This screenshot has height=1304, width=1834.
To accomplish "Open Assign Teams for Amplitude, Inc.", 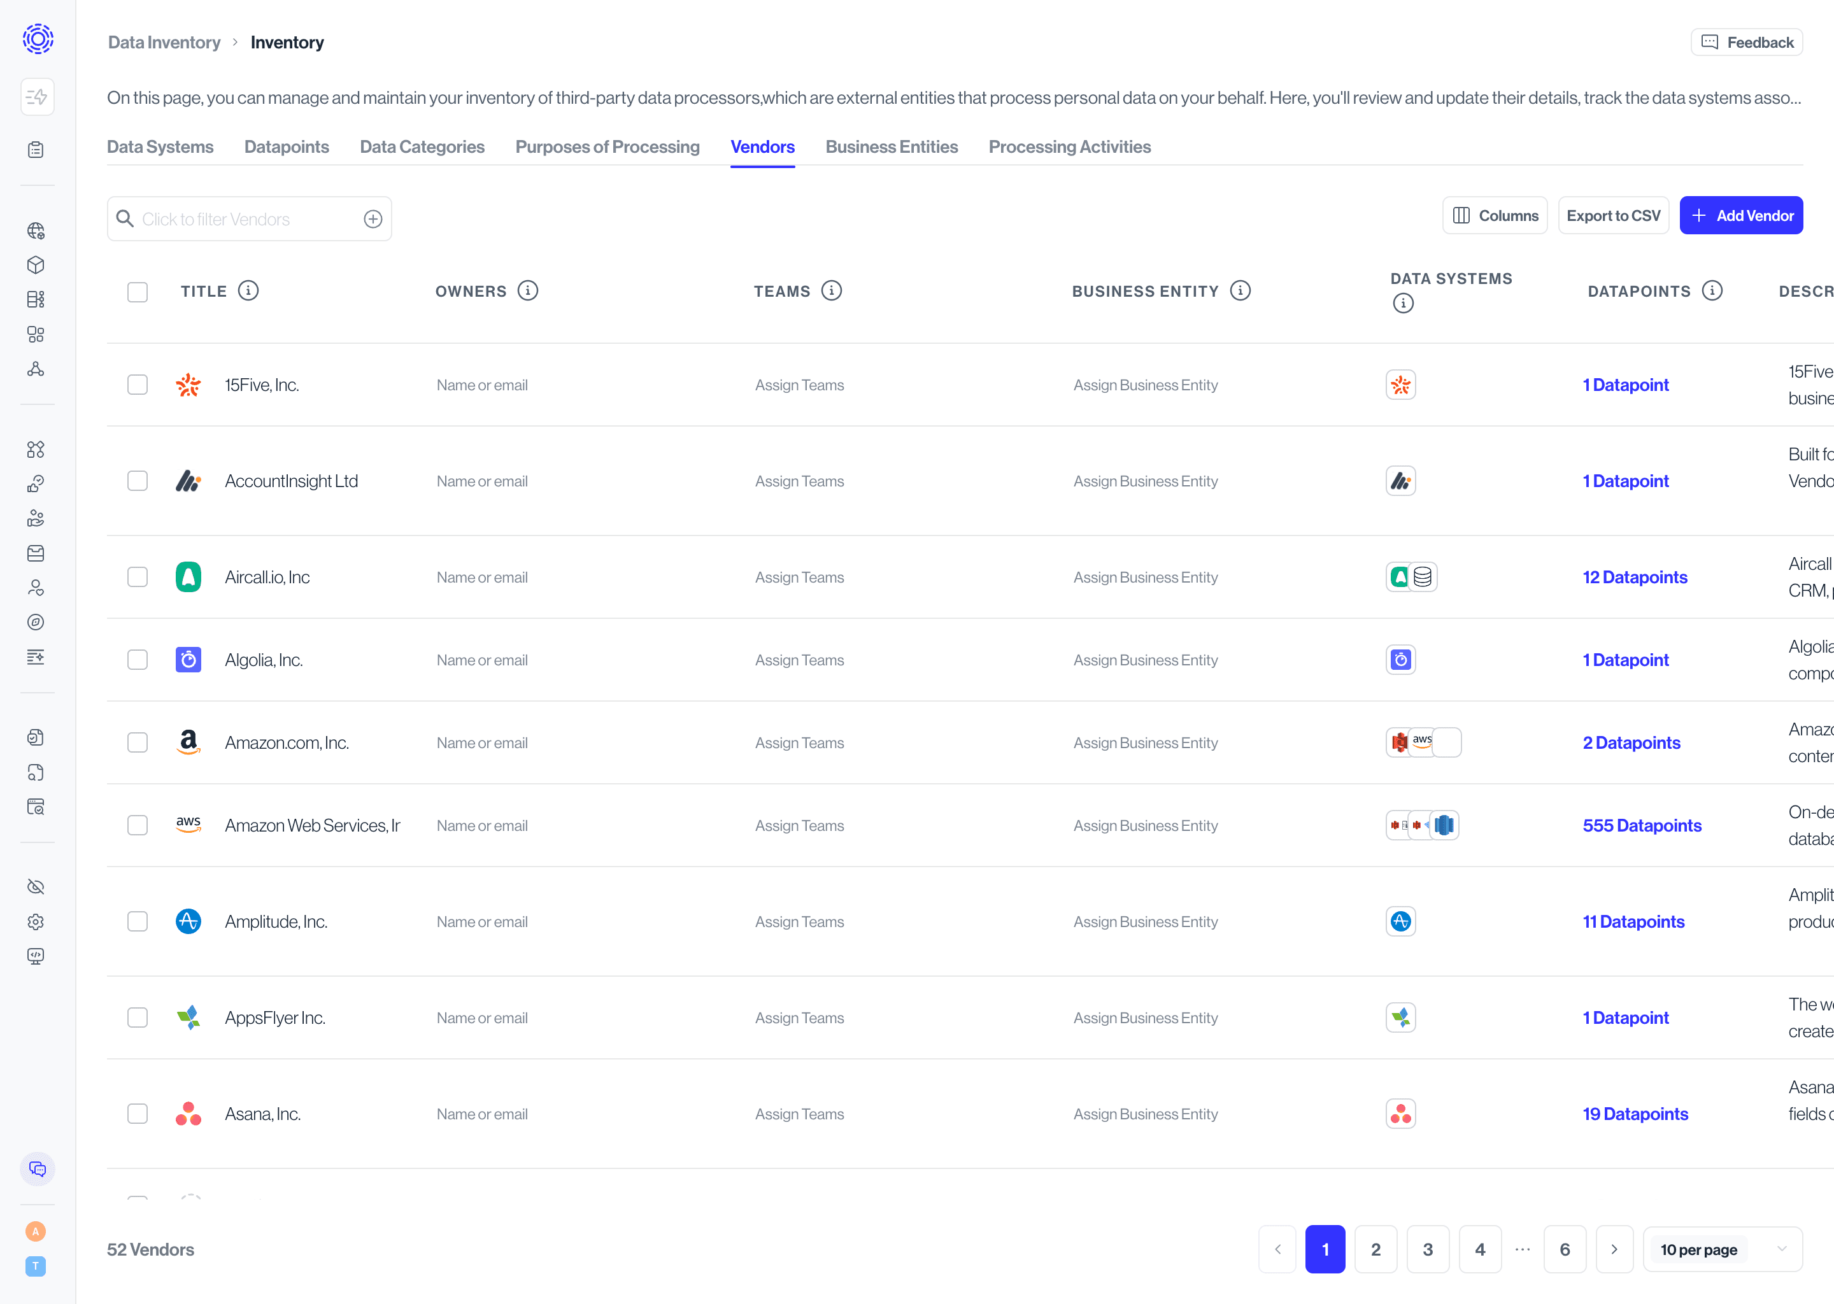I will [x=799, y=922].
